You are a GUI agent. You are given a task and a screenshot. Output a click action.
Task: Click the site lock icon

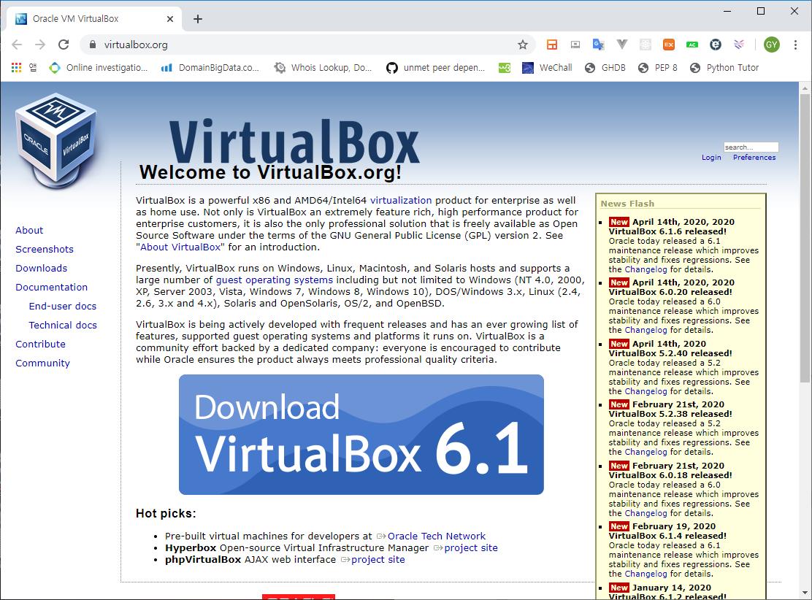click(93, 45)
